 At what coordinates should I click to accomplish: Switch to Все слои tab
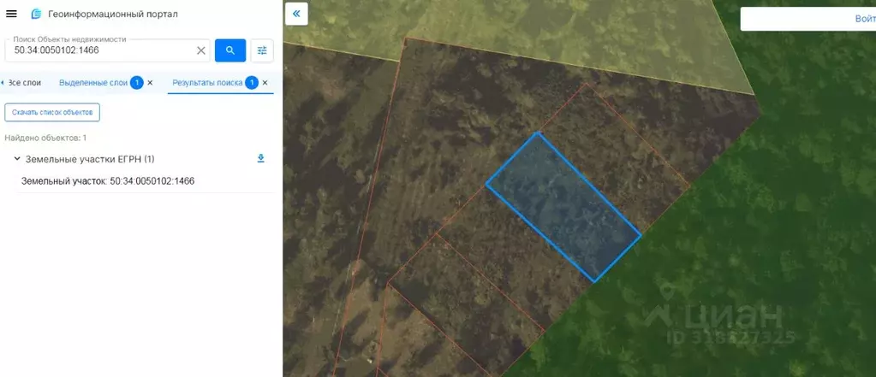24,83
